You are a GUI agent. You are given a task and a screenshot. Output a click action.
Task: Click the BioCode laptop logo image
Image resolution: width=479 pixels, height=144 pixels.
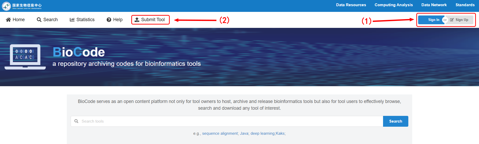point(25,57)
